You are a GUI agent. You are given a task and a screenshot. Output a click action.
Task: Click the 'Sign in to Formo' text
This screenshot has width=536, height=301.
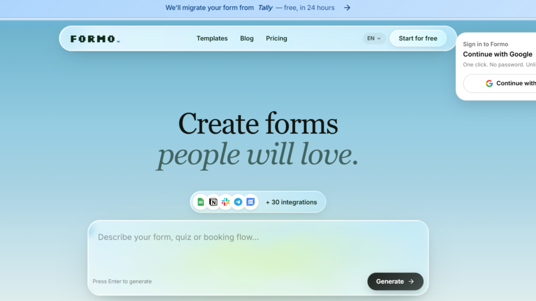pyautogui.click(x=485, y=44)
